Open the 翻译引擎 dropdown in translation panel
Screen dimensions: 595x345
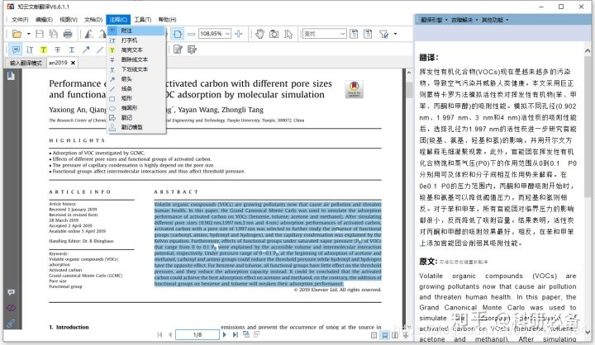[x=434, y=20]
